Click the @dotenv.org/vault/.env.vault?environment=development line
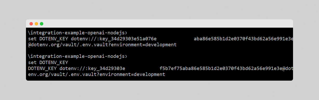The height and width of the screenshot is (100, 319). click(x=102, y=45)
